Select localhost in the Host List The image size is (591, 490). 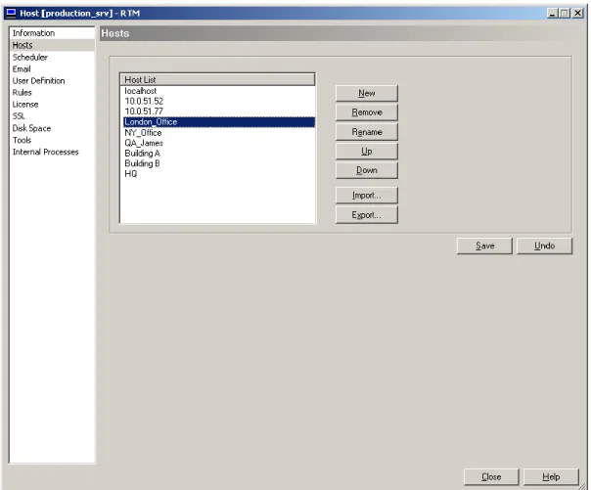point(217,91)
